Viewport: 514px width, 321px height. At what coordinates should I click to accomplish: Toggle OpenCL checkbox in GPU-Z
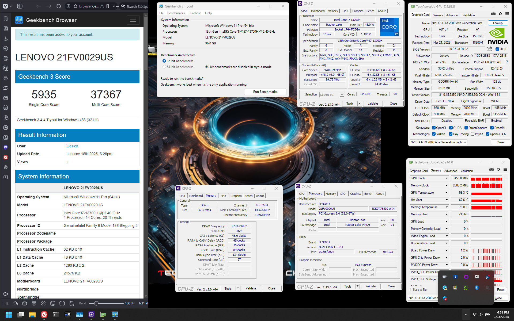point(434,128)
